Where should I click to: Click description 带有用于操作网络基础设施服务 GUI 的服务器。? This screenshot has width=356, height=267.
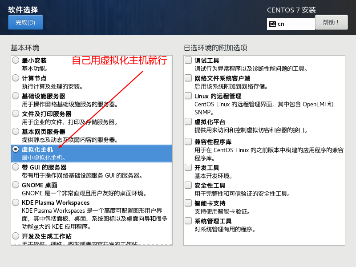(x=82, y=175)
